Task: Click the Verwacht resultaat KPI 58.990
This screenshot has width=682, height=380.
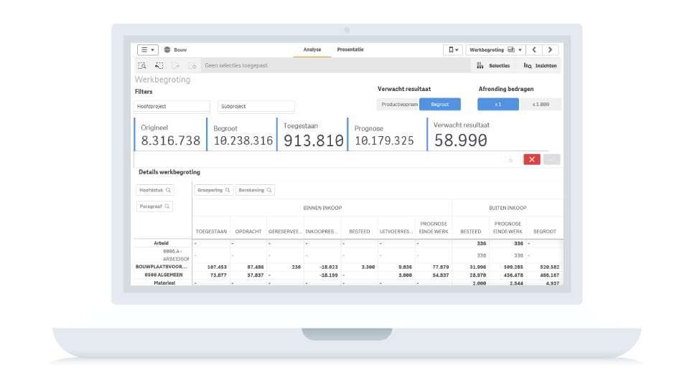Action: (x=461, y=141)
